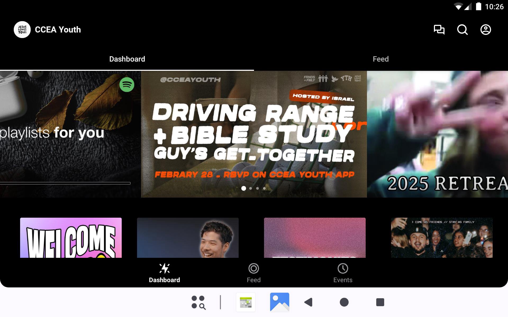Switch to the Feed top tab
Viewport: 508px width, 317px height.
coord(380,59)
